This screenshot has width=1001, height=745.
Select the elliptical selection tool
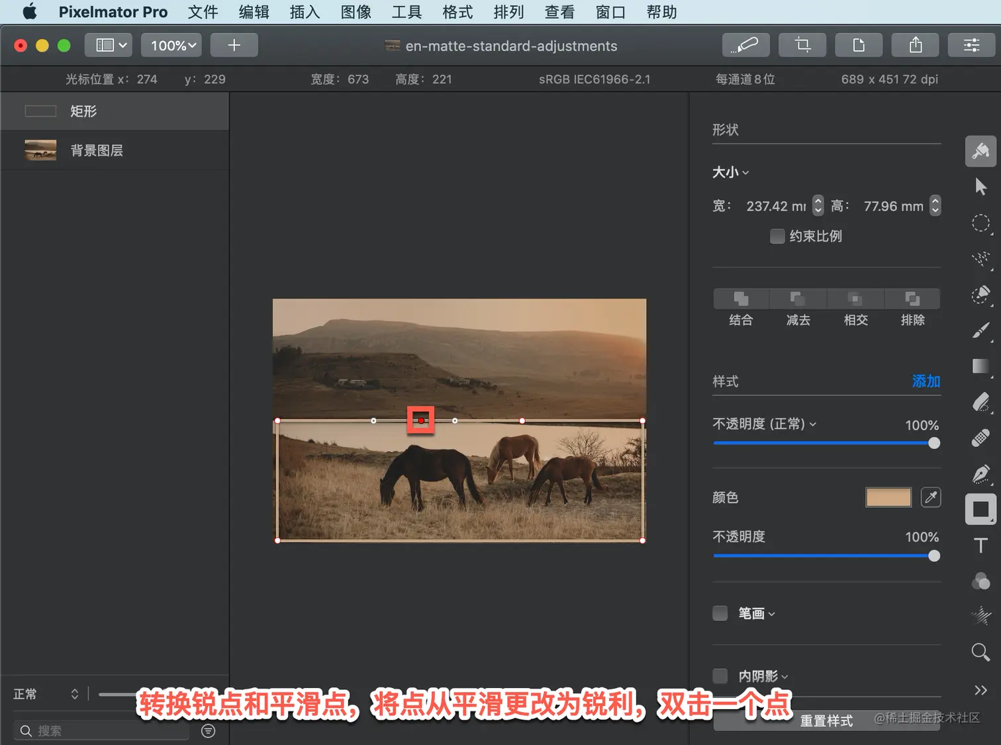pyautogui.click(x=980, y=223)
